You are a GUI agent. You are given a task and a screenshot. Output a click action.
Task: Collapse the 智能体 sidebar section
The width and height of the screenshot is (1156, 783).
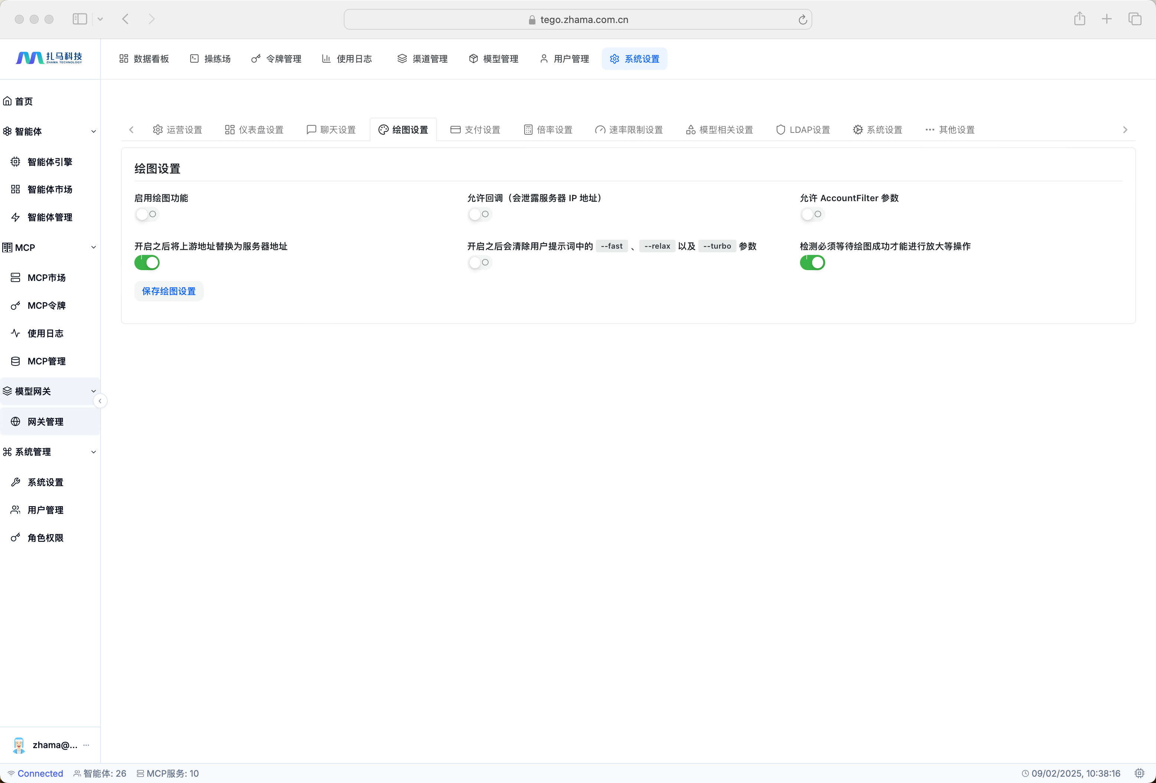(93, 132)
